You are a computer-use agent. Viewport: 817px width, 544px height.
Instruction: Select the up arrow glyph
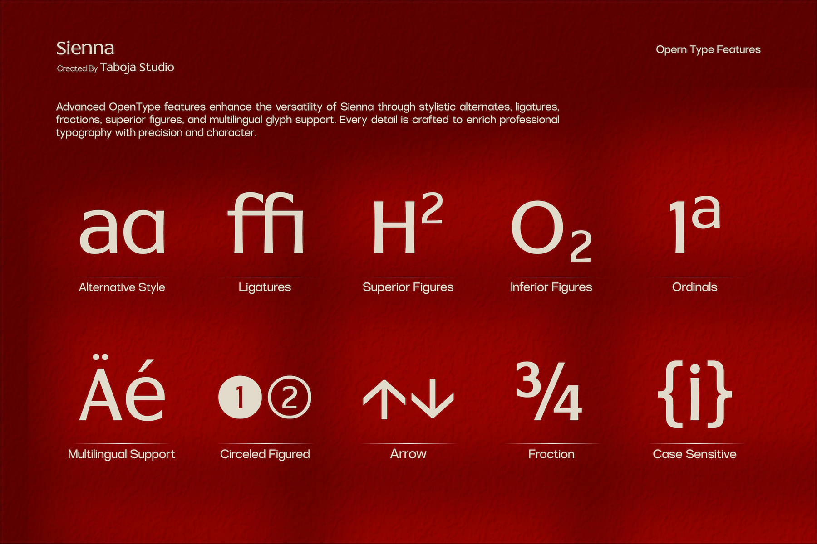[x=384, y=399]
